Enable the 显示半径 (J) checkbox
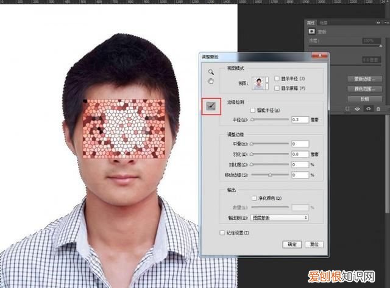 pyautogui.click(x=277, y=79)
